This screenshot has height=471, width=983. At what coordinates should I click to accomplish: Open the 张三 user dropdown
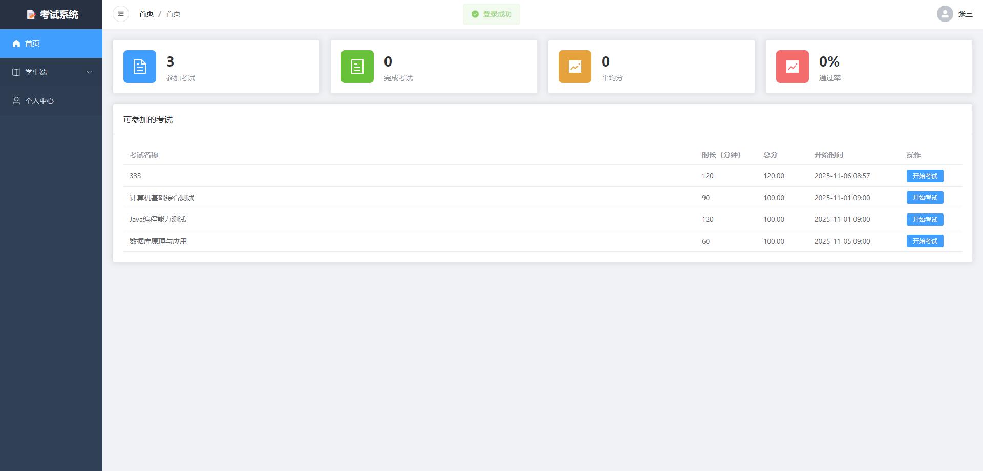[x=965, y=14]
